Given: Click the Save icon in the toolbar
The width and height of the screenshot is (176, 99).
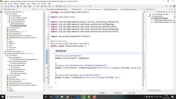Looking at the screenshot, I should pos(6,6).
